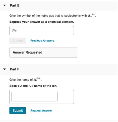Click the gray Part F header bar
The width and height of the screenshot is (118, 122).
click(x=59, y=69)
